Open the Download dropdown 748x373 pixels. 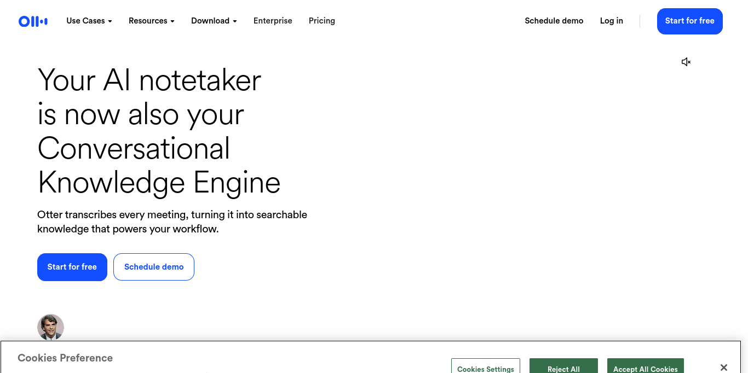(214, 21)
